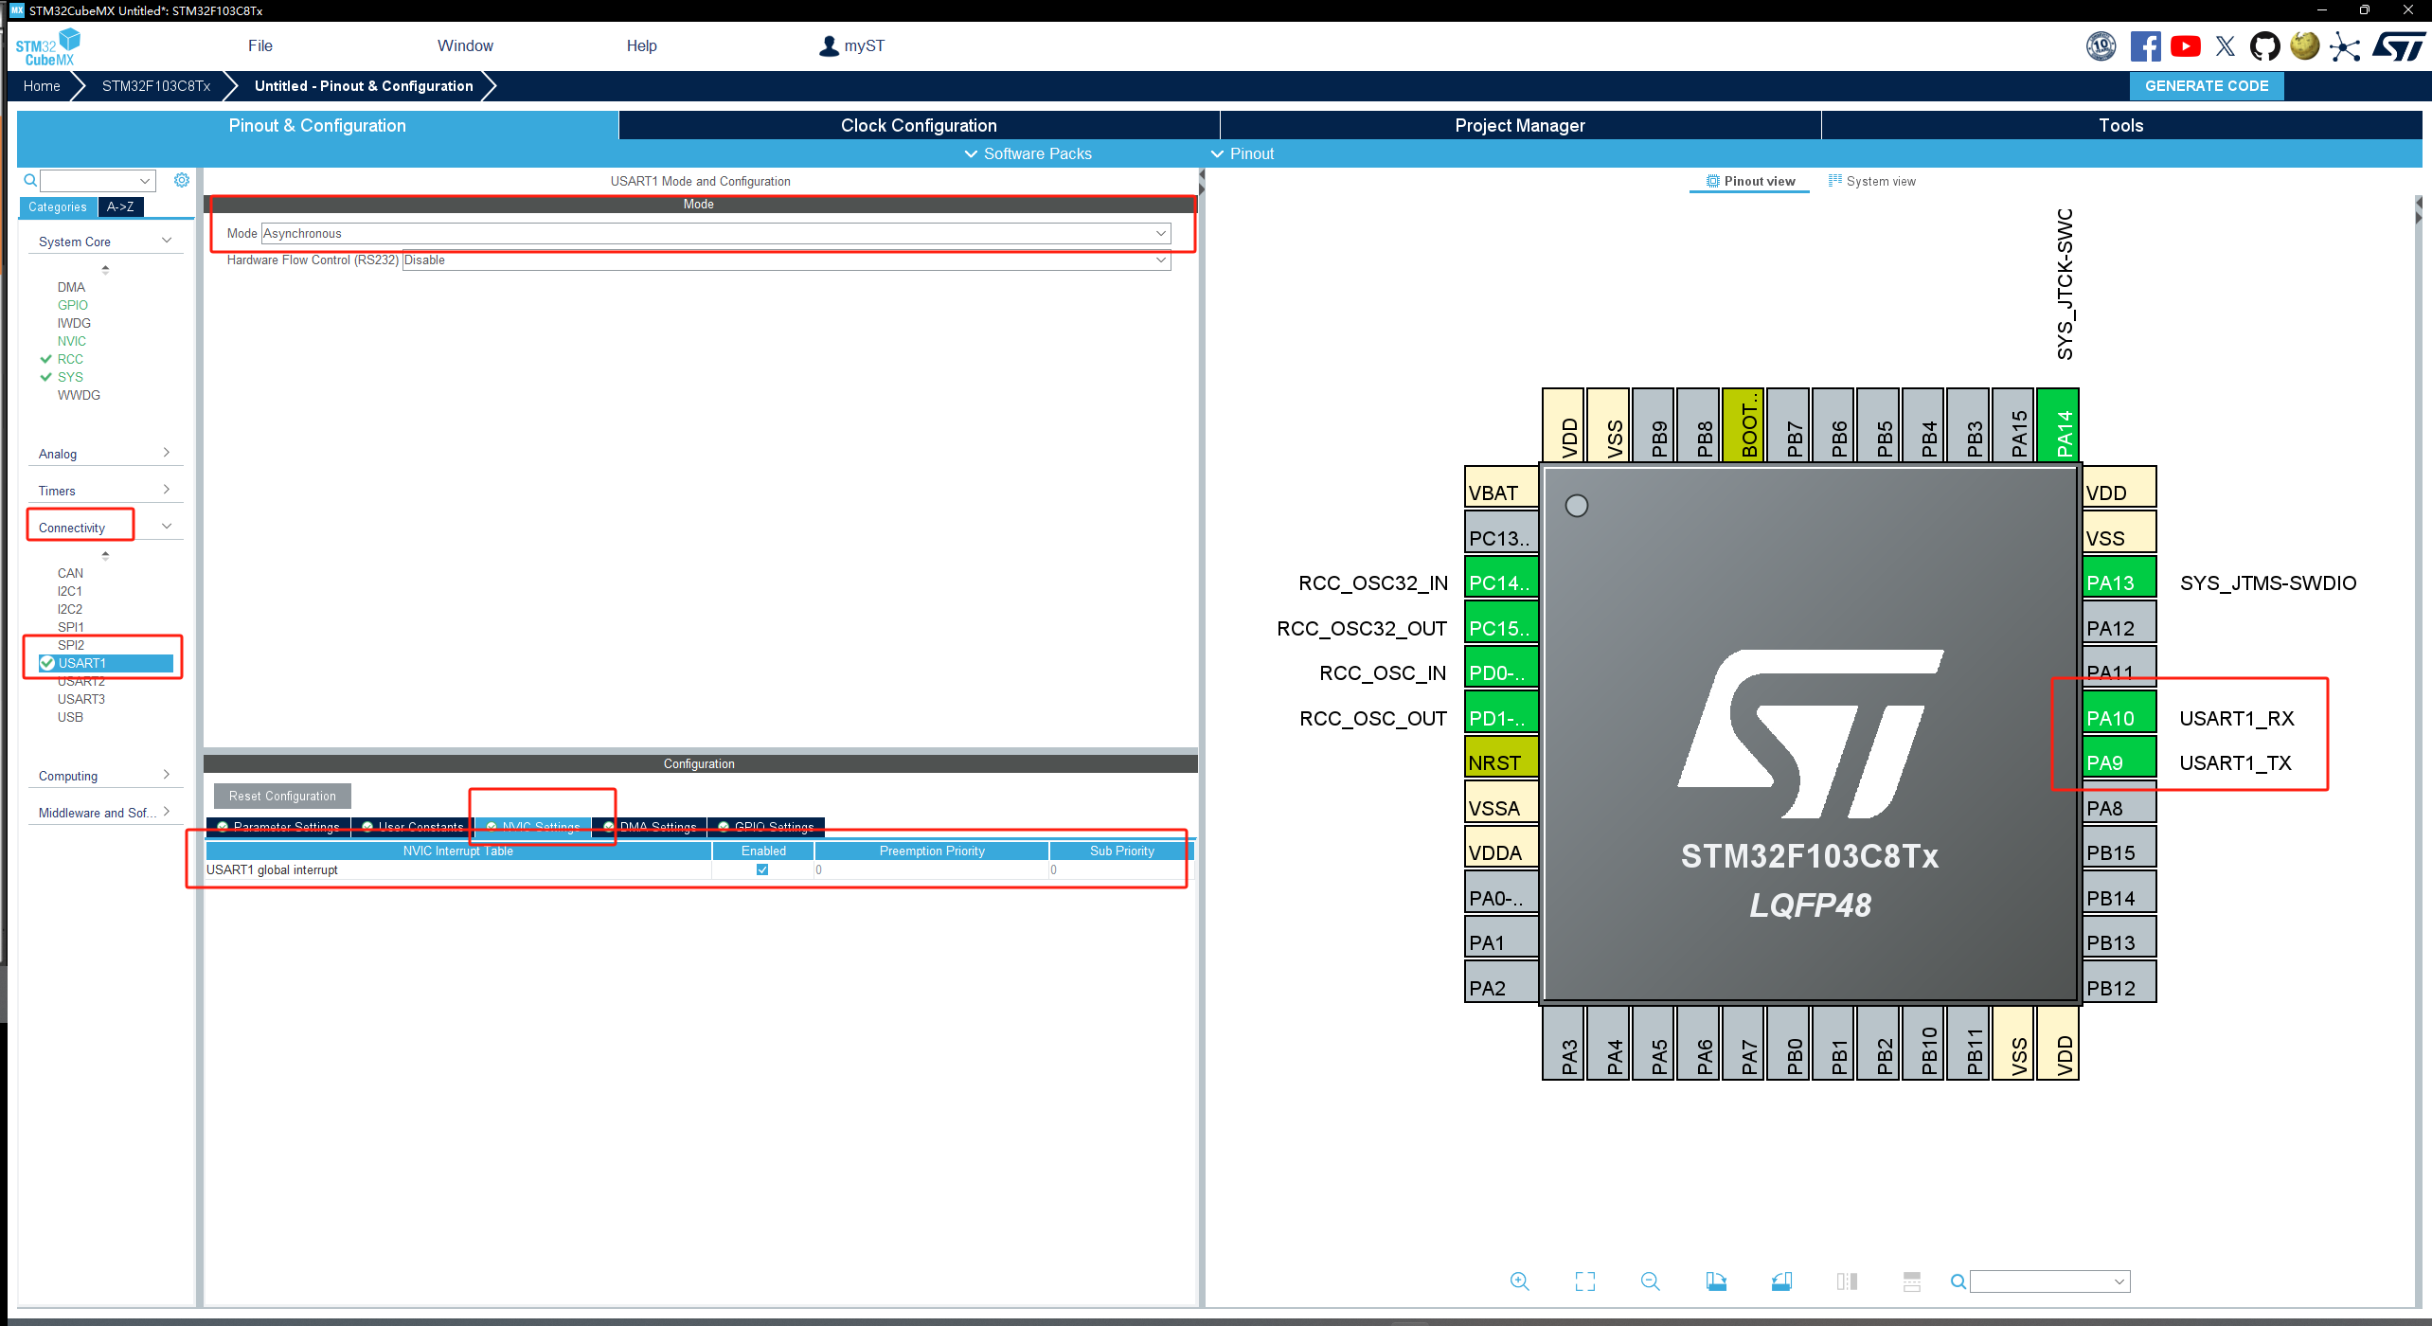Open the STM32CubeMX GitHub page via its icon
The width and height of the screenshot is (2432, 1326).
[x=2264, y=45]
